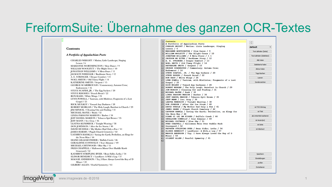Click the ist Titel button
The height and width of the screenshot is (187, 332).
pyautogui.click(x=260, y=111)
